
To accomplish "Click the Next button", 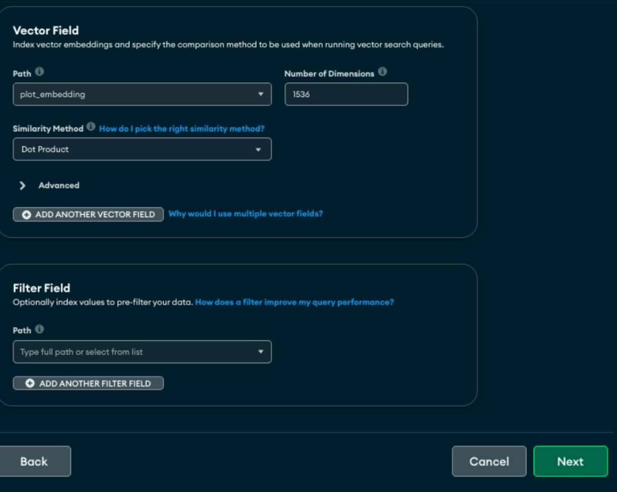I will (570, 461).
